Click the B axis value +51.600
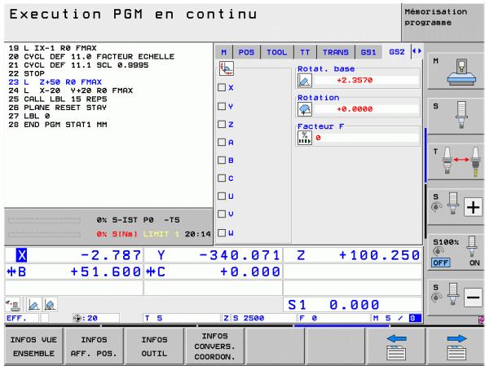The image size is (485, 366). [105, 271]
